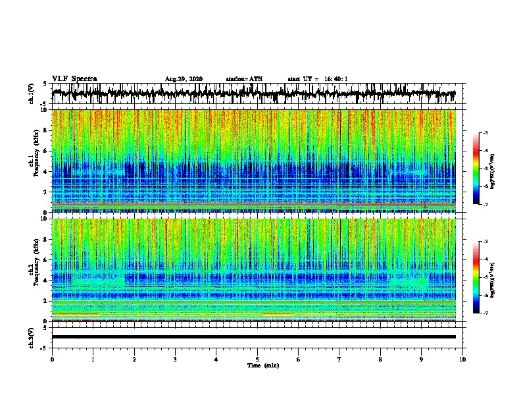Select the "ch.3(V)" axis label
521x403 pixels.
(31, 338)
